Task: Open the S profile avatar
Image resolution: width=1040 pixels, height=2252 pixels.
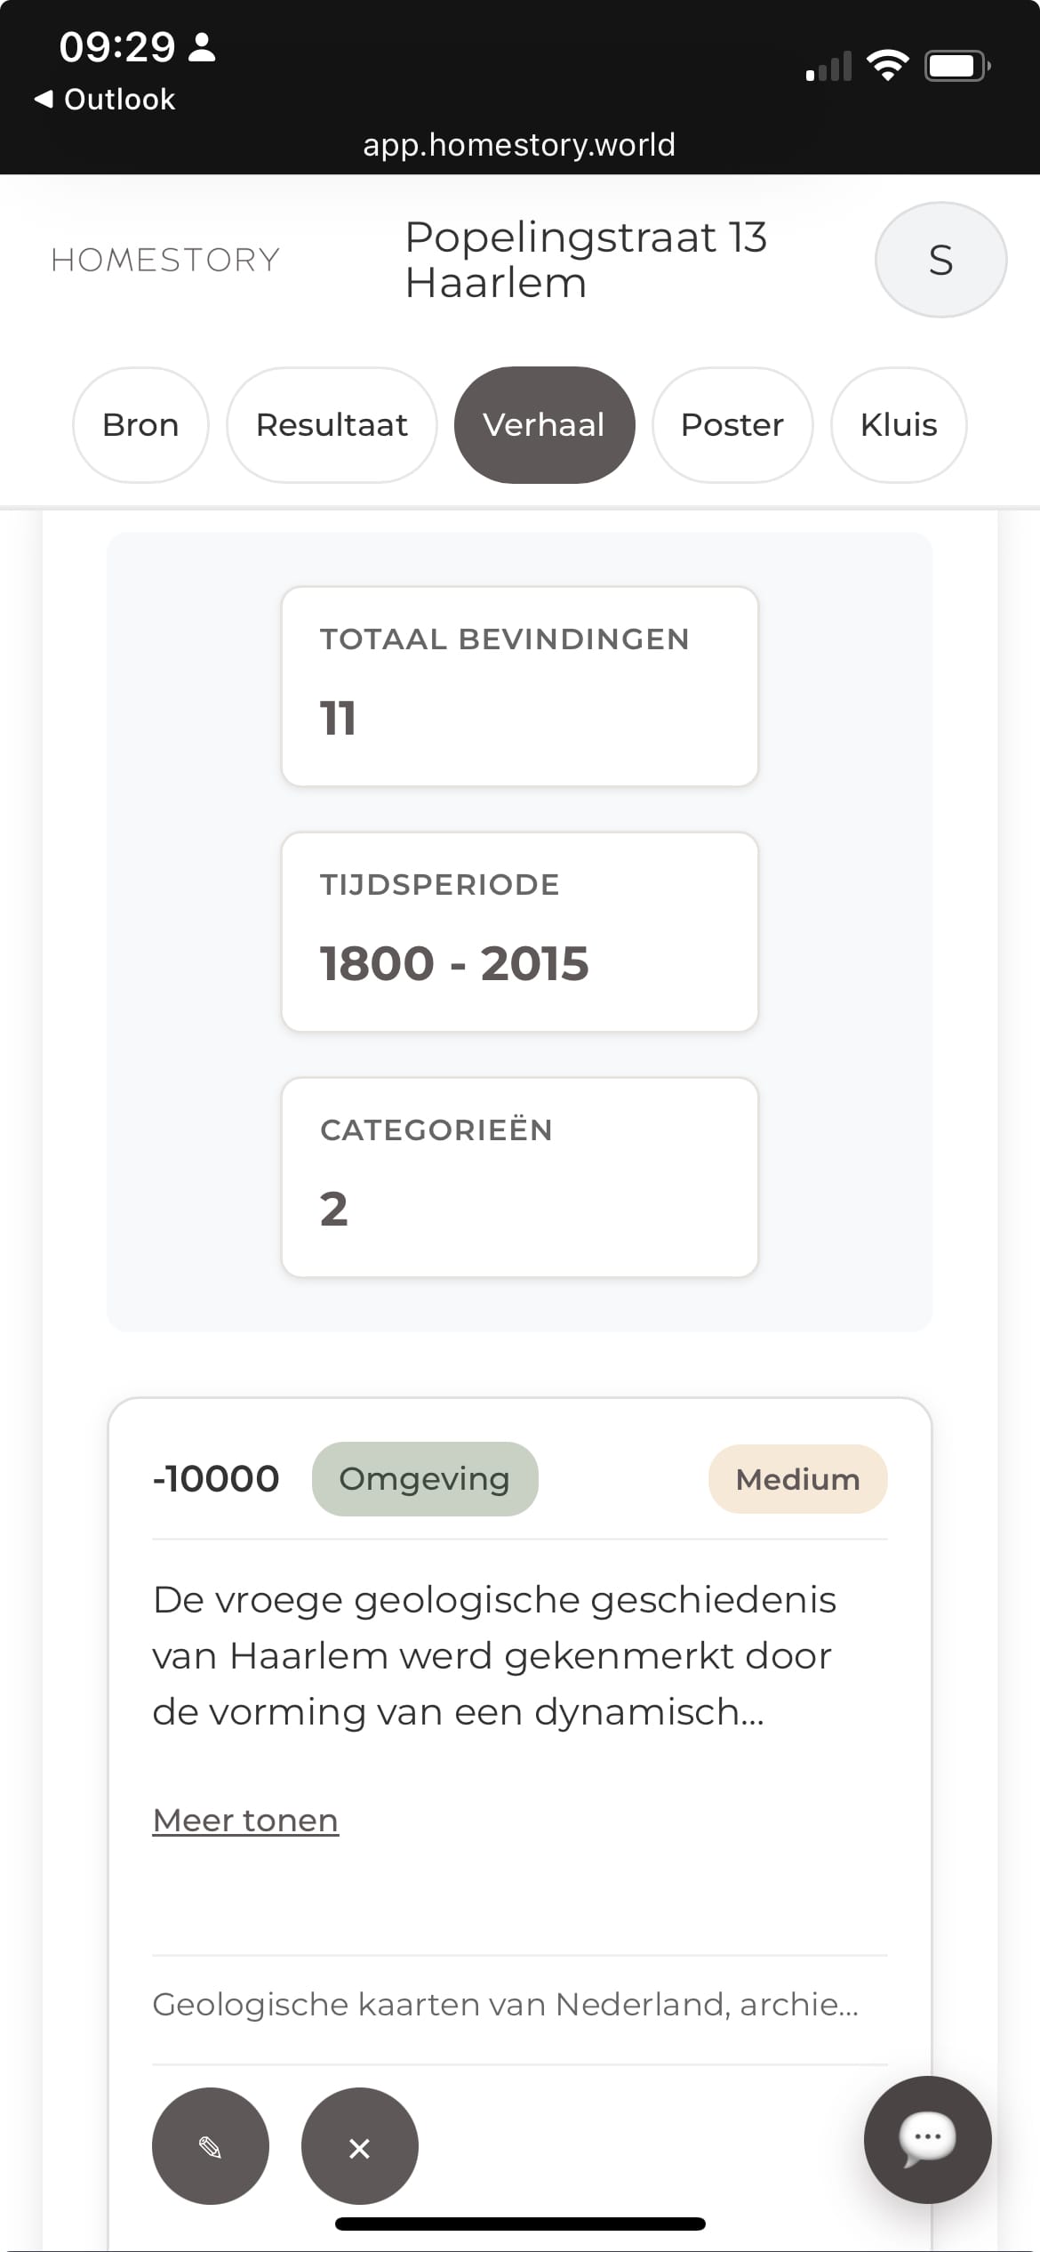Action: pos(940,260)
